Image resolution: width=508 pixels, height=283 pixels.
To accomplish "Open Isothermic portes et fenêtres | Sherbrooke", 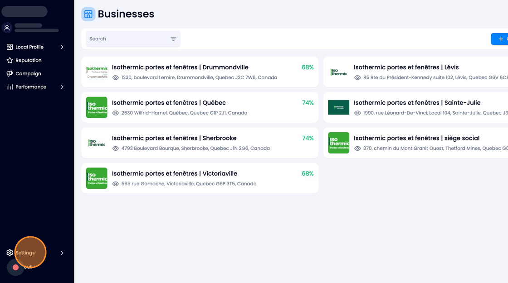I will pyautogui.click(x=174, y=138).
